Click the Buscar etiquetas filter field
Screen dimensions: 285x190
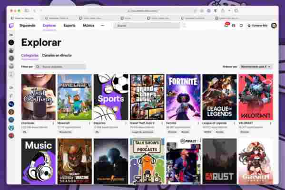pyautogui.click(x=60, y=66)
